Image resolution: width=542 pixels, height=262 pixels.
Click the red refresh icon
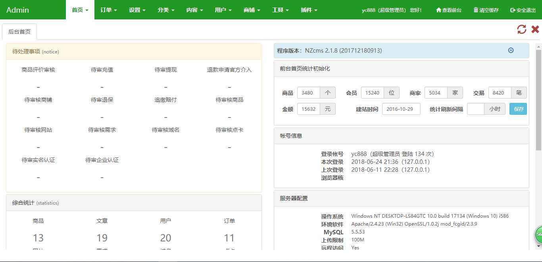pos(522,29)
